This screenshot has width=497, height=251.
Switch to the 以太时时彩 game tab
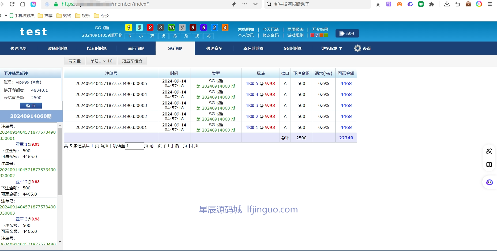(97, 48)
